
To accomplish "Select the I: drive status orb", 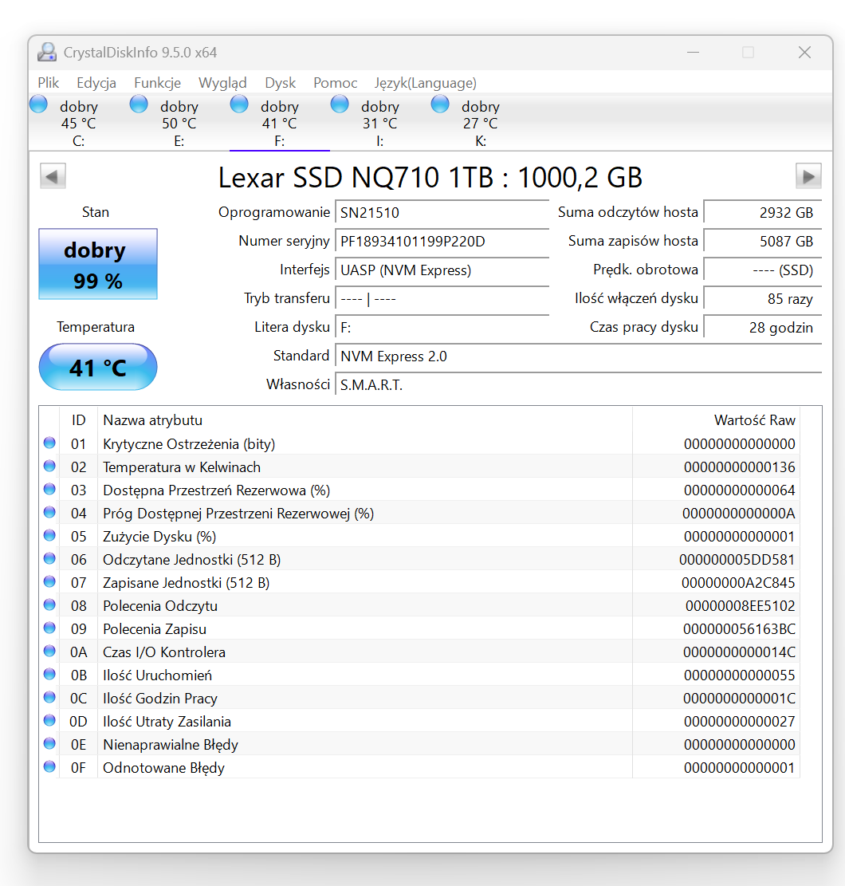I will pos(340,104).
